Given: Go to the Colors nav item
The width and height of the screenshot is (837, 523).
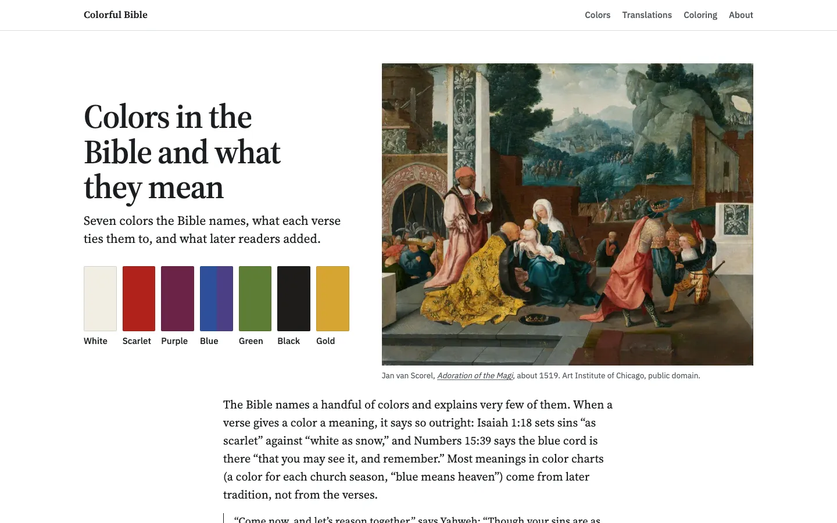Looking at the screenshot, I should tap(598, 15).
